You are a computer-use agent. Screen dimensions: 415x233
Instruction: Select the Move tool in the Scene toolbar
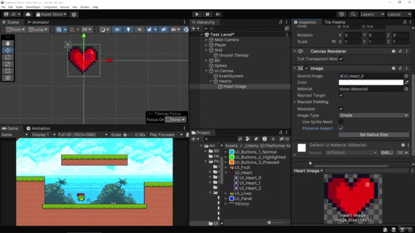click(x=8, y=50)
